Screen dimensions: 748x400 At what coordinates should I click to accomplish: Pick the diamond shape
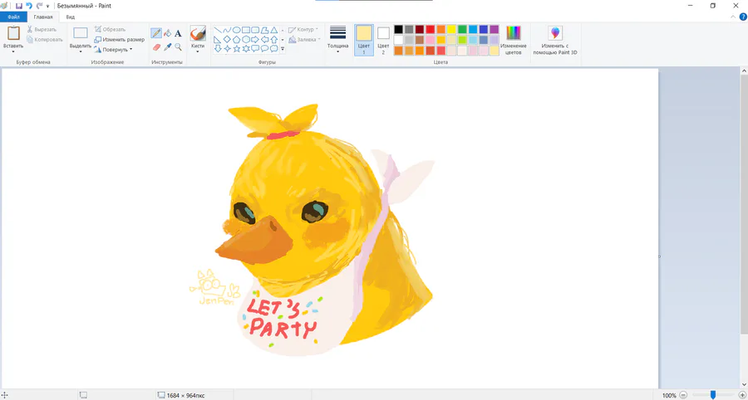pyautogui.click(x=227, y=39)
